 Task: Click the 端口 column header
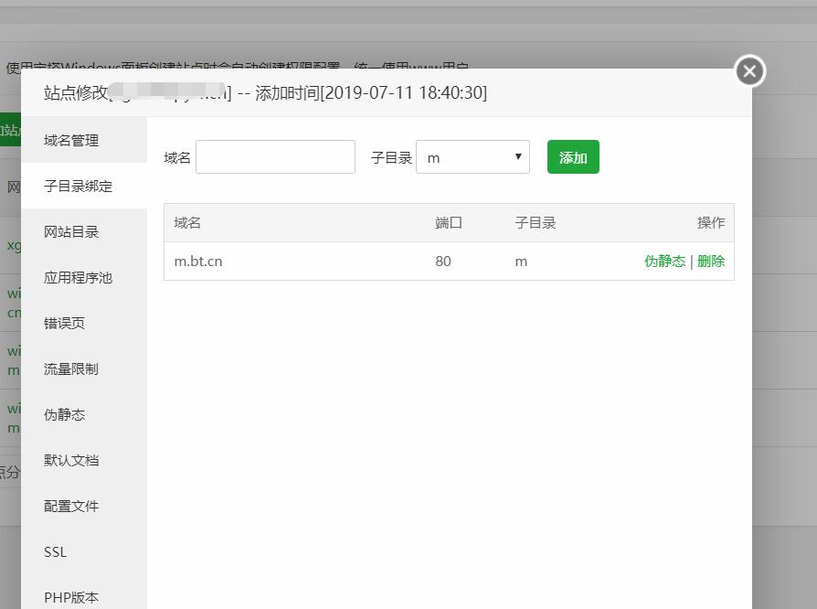pos(449,222)
